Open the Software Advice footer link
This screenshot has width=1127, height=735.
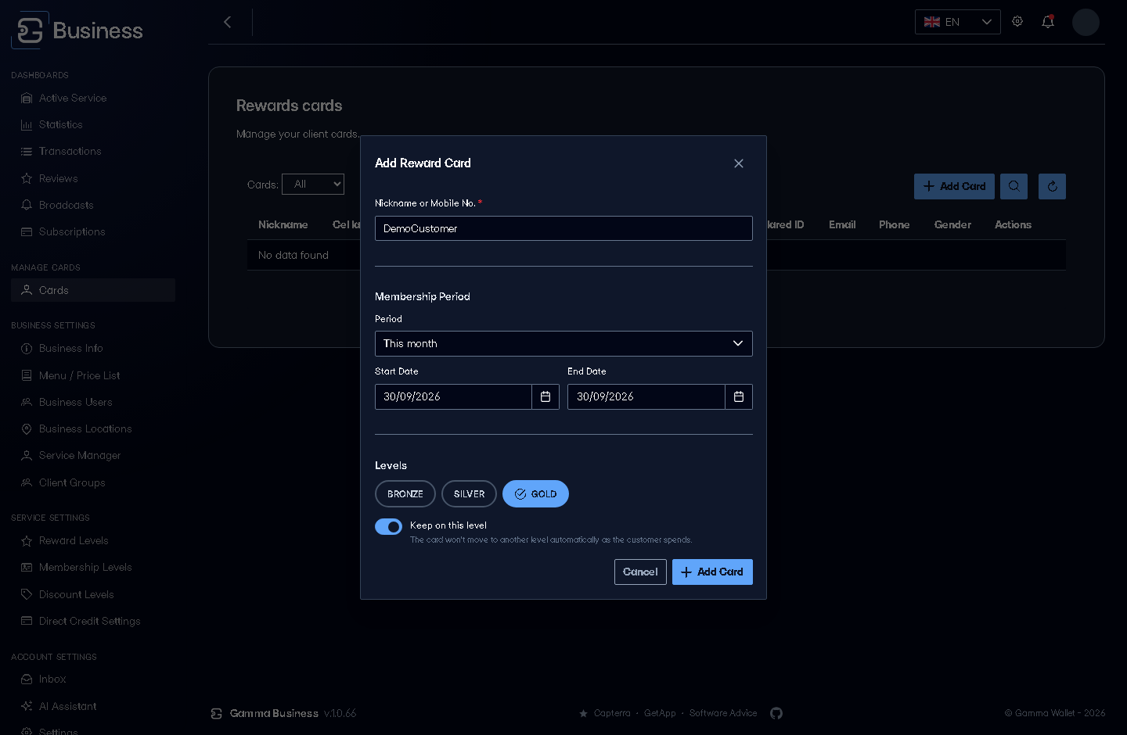click(x=723, y=713)
